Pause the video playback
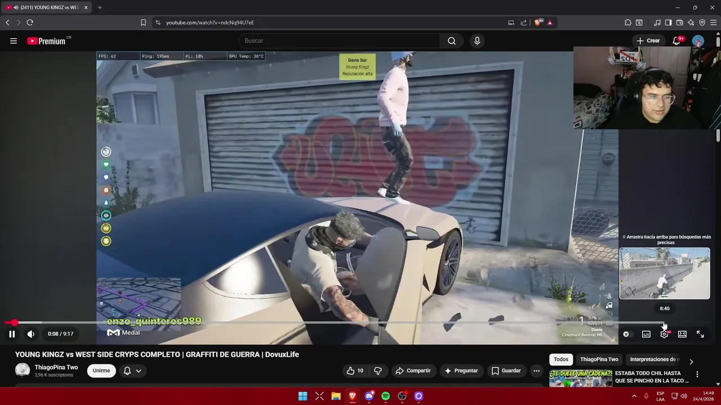 coord(12,334)
